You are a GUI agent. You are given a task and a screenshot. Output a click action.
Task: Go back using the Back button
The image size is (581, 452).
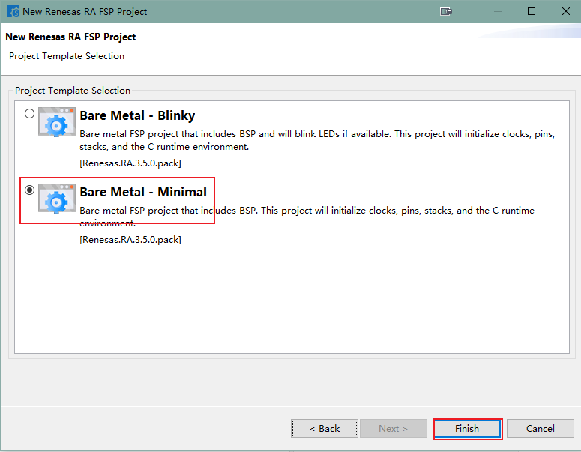click(325, 429)
